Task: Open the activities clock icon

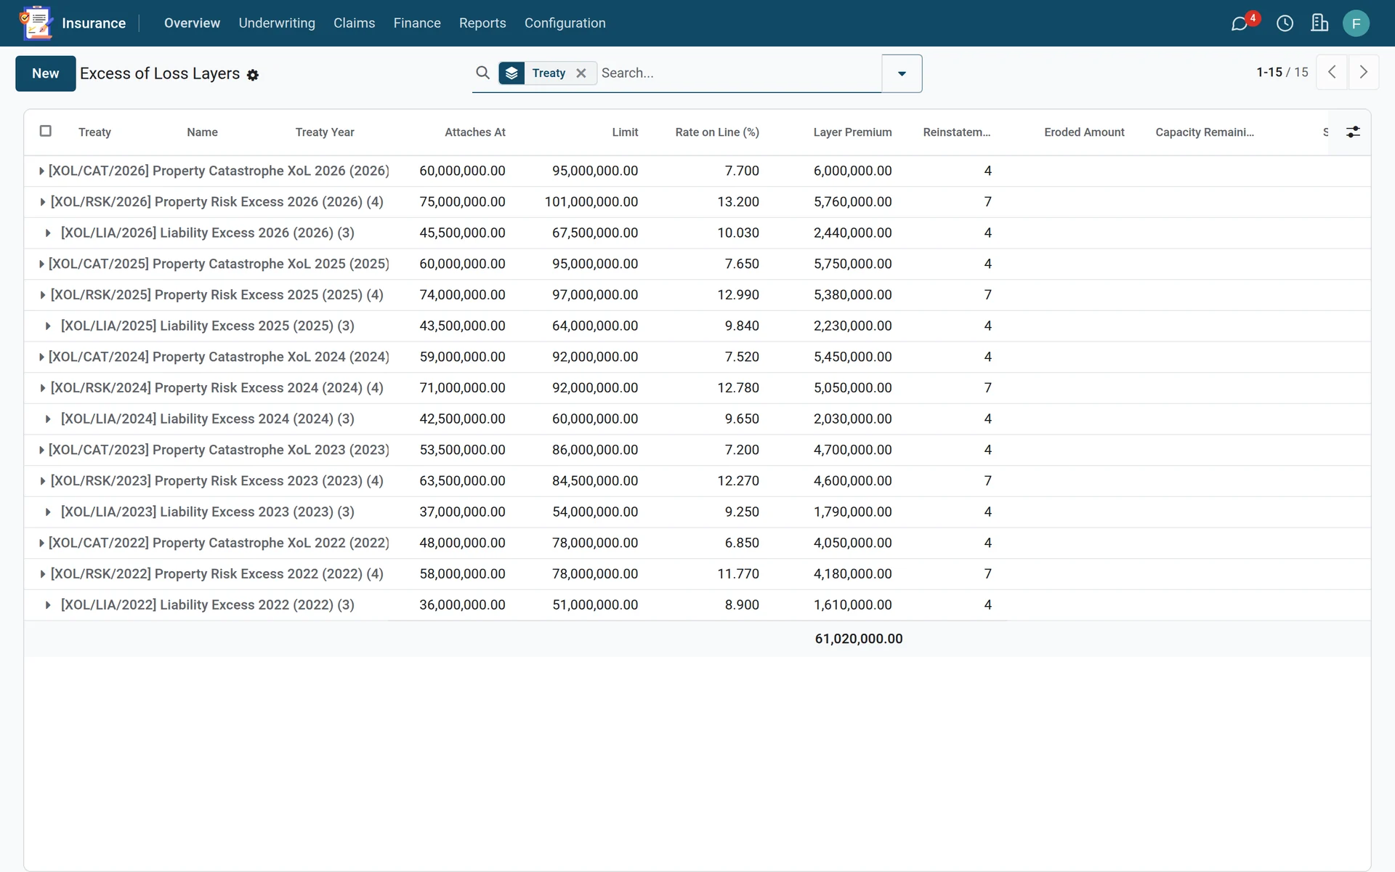Action: 1285,23
